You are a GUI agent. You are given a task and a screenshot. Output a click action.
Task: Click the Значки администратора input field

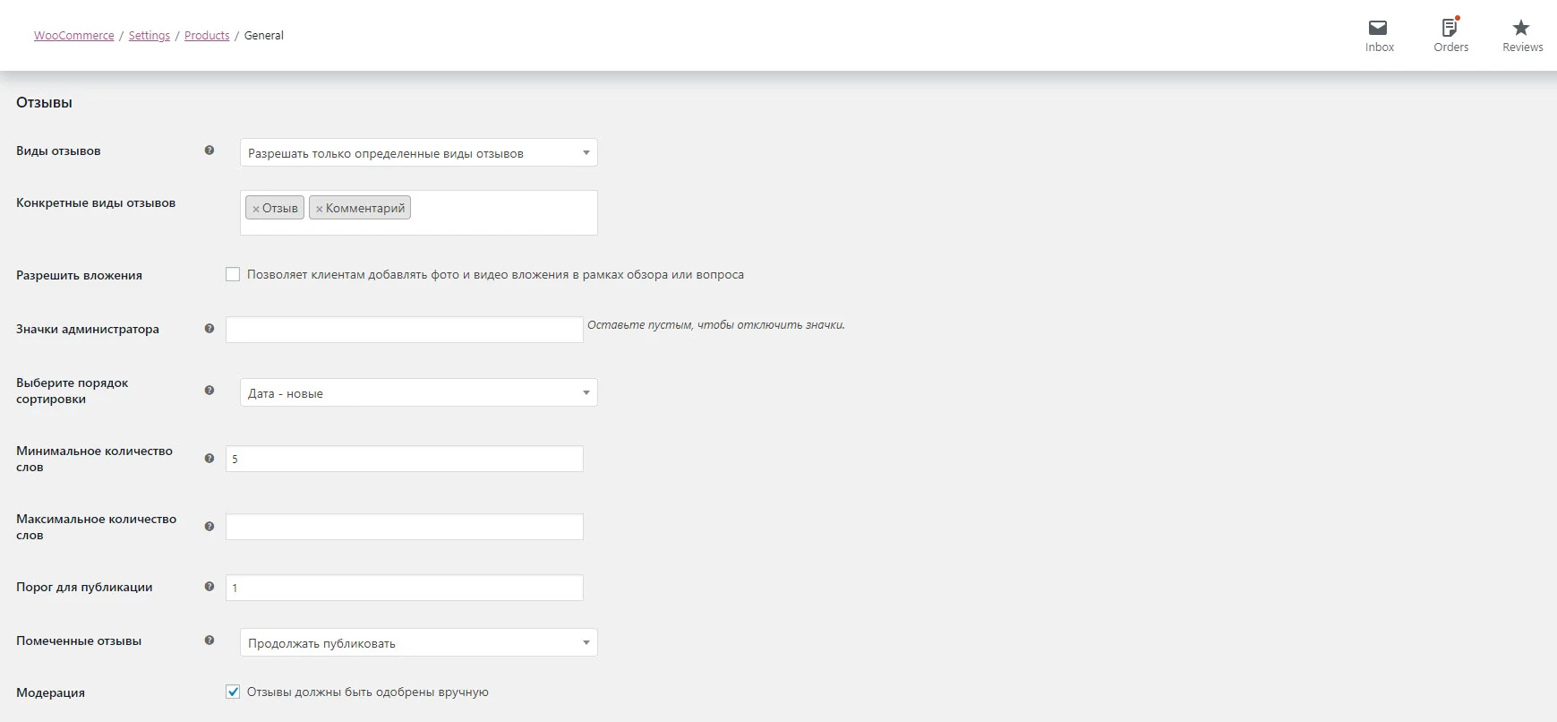point(405,330)
